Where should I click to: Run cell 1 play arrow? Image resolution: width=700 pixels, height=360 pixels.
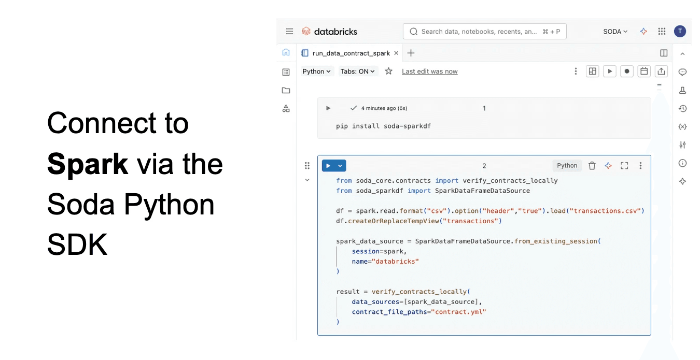[x=328, y=108]
